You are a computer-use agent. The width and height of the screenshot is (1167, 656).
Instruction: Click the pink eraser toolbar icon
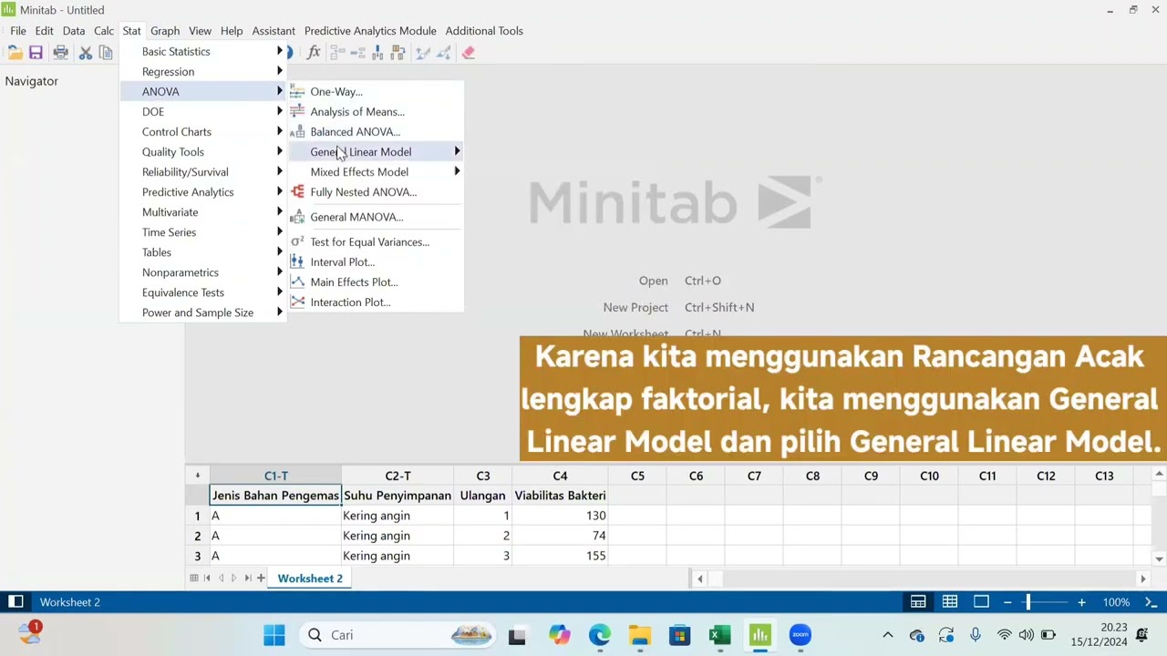[x=469, y=53]
